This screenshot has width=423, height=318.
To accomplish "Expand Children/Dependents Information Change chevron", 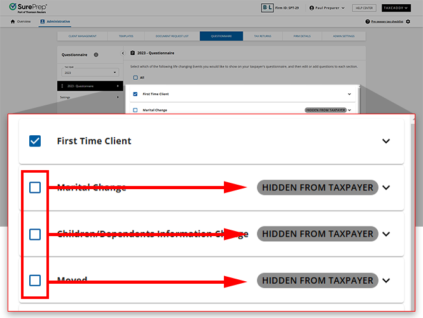I will coord(386,234).
